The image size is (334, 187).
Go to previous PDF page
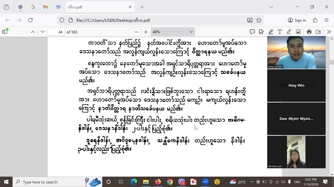[x=33, y=32]
